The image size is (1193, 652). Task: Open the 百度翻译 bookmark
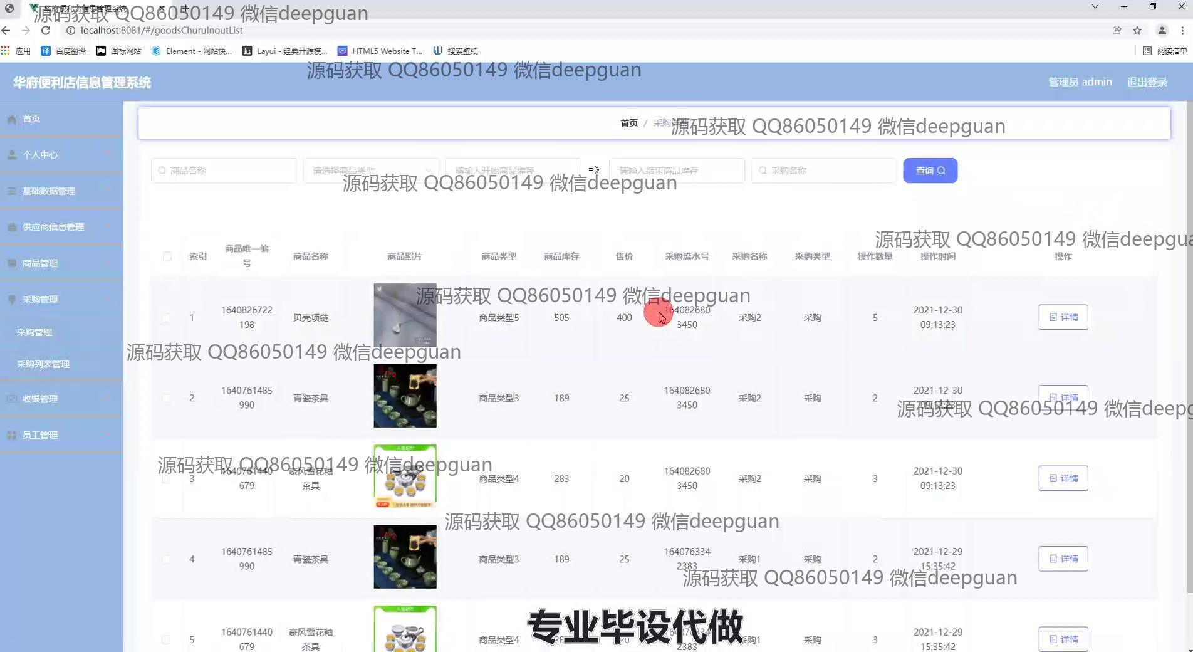(63, 51)
